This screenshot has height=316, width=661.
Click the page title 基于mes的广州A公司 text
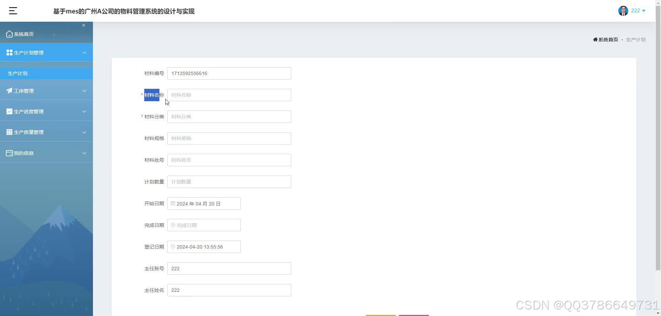pos(124,11)
